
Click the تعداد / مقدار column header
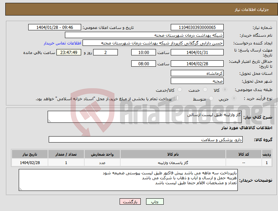(66, 154)
